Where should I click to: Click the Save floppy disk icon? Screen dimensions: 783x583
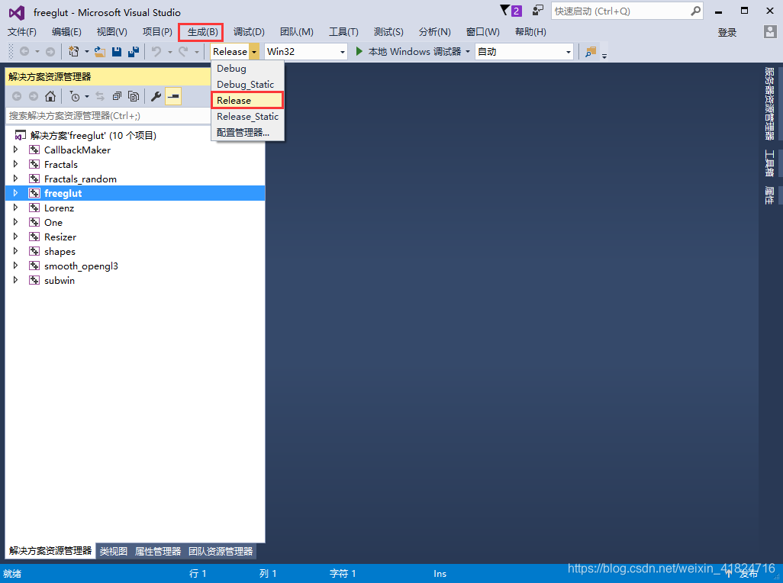tap(117, 51)
